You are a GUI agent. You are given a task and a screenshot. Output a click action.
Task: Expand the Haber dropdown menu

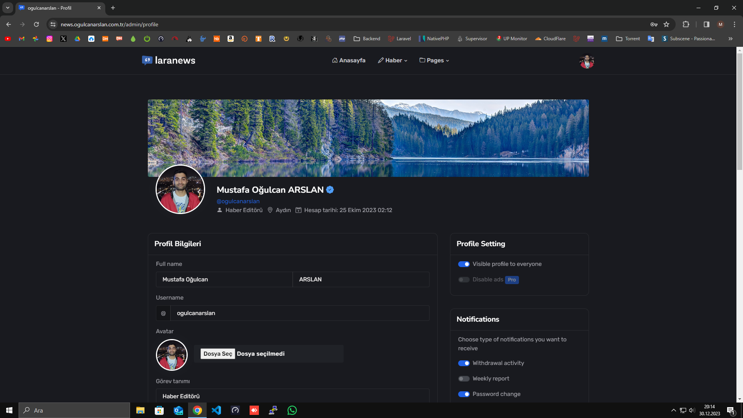click(x=393, y=60)
